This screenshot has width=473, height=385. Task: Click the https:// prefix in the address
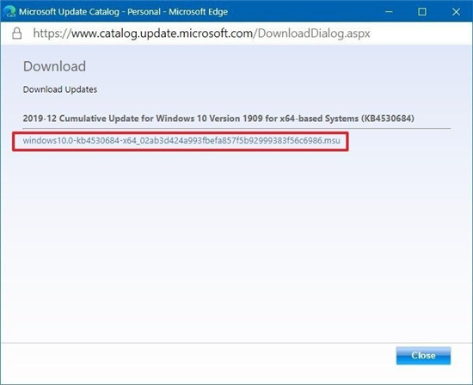point(52,34)
